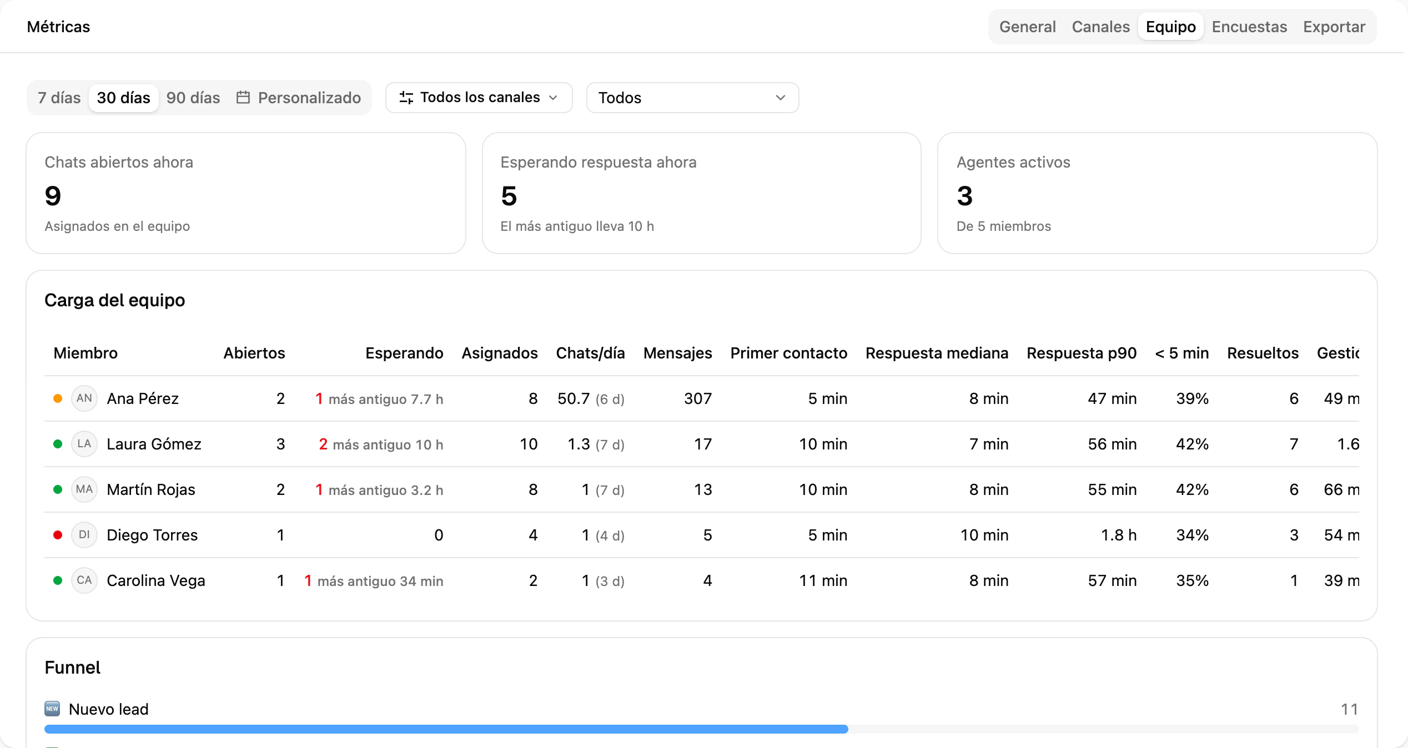This screenshot has height=748, width=1408.
Task: Select the 90 días range
Action: click(193, 98)
